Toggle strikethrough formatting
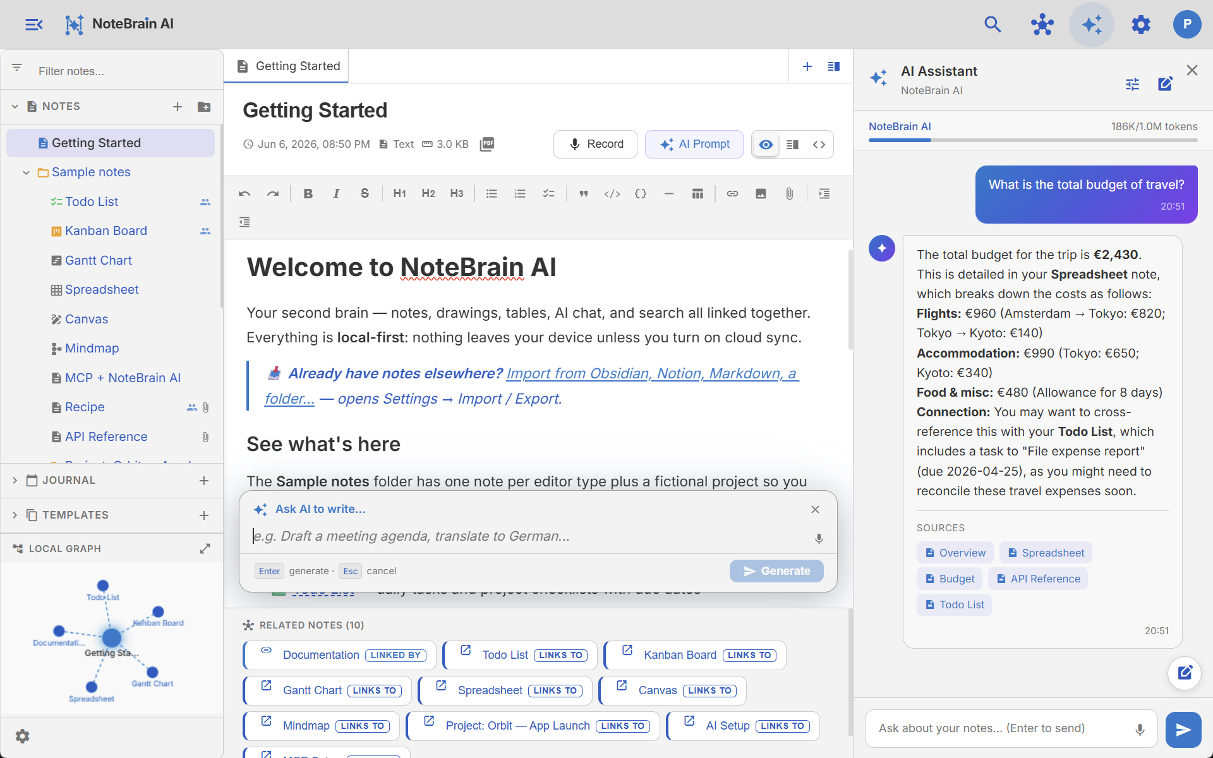Screen dimensions: 1213x758 (365, 194)
